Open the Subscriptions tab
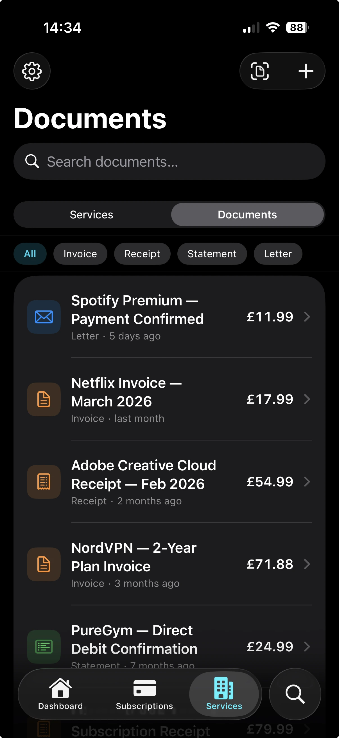This screenshot has width=339, height=738. 144,694
